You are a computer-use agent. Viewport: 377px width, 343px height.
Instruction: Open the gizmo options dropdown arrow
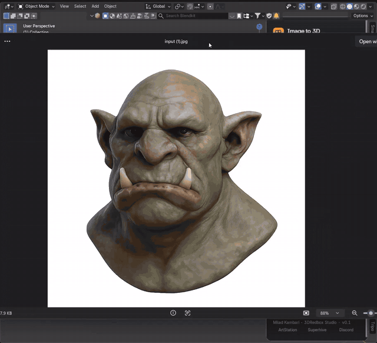[309, 6]
